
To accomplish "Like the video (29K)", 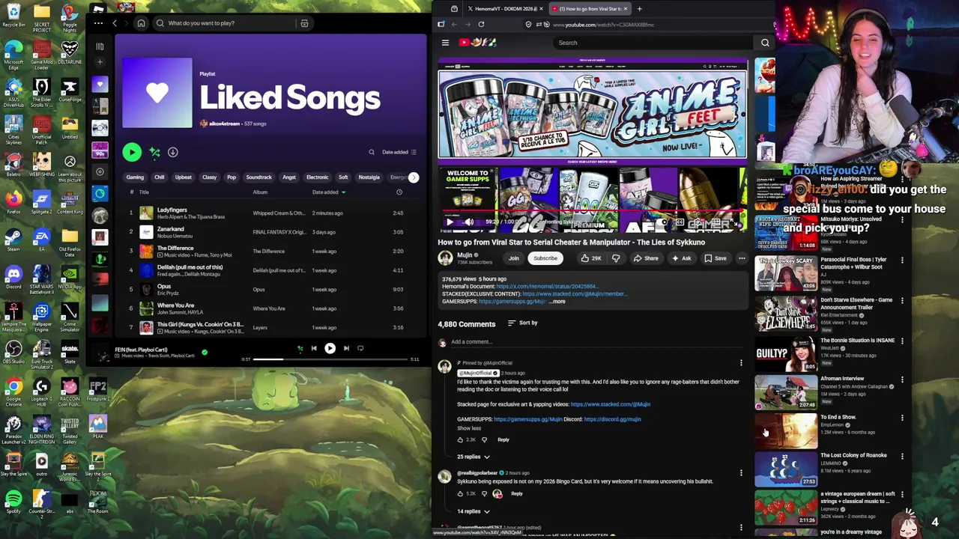I will [592, 258].
